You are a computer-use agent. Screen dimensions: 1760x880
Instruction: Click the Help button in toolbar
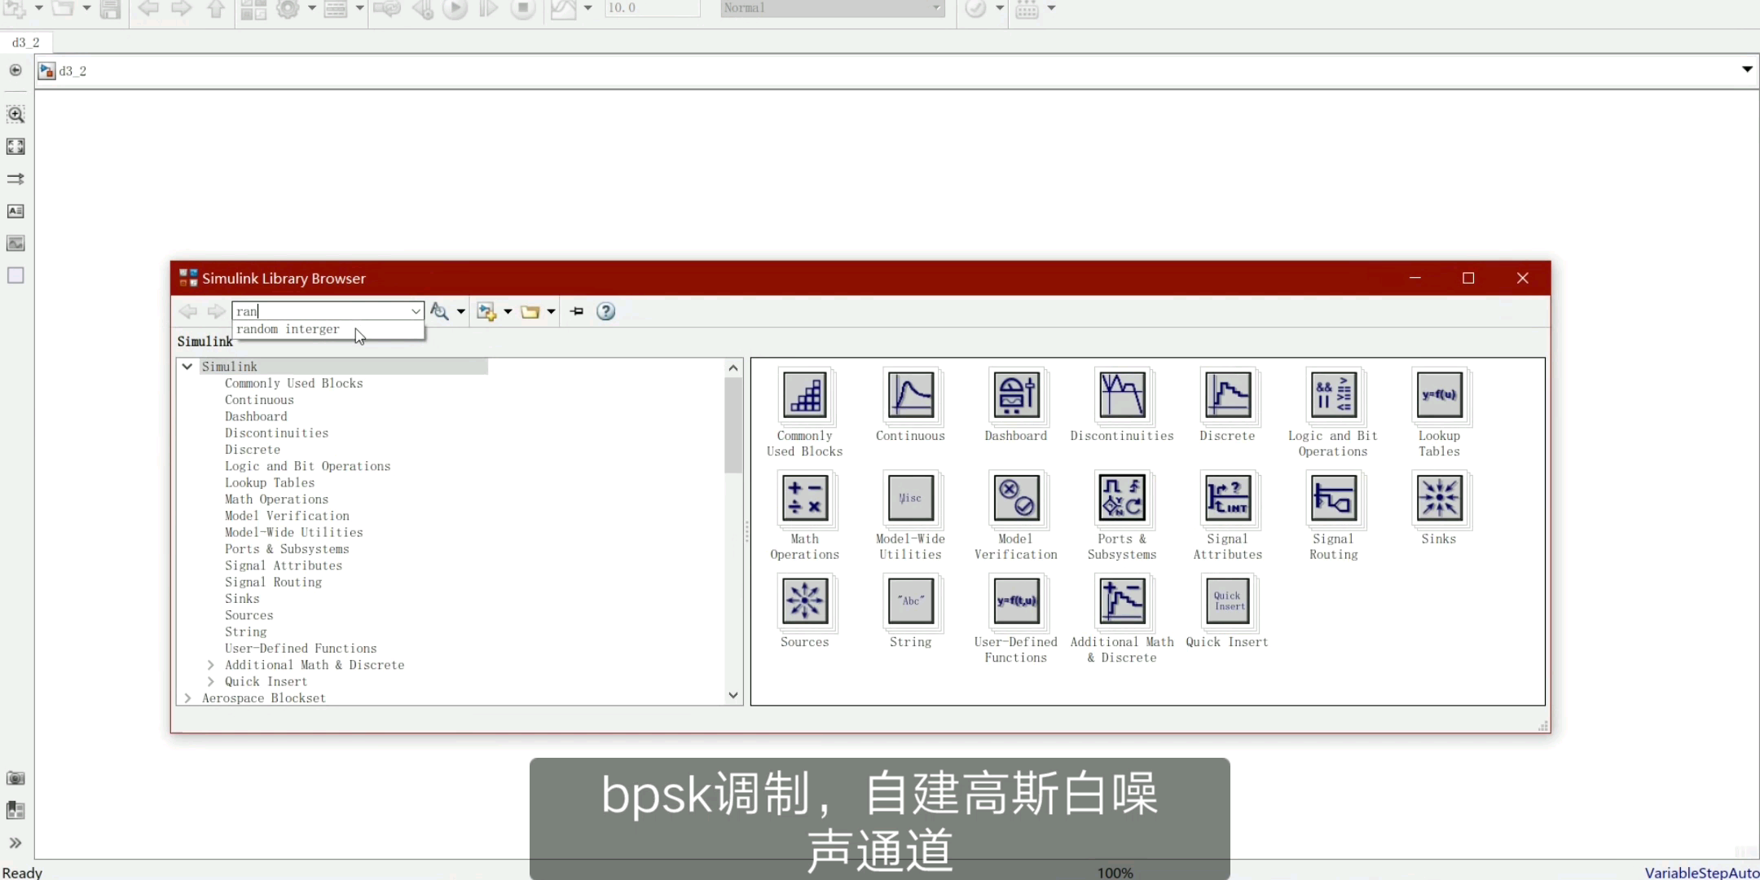coord(606,312)
